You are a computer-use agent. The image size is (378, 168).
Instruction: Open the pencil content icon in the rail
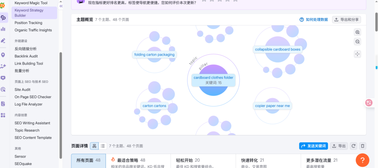point(3,41)
